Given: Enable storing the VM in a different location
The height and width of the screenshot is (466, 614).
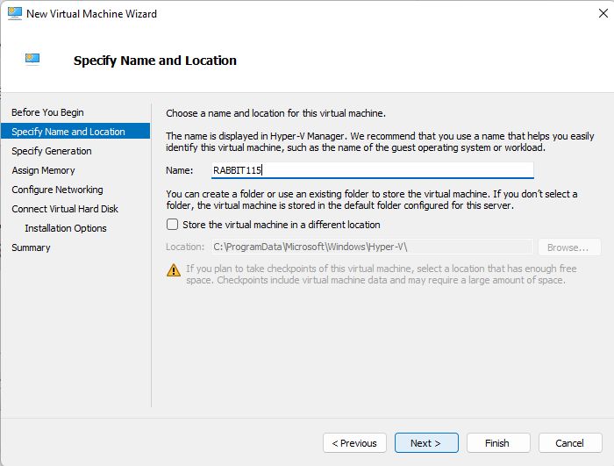Looking at the screenshot, I should coord(172,225).
